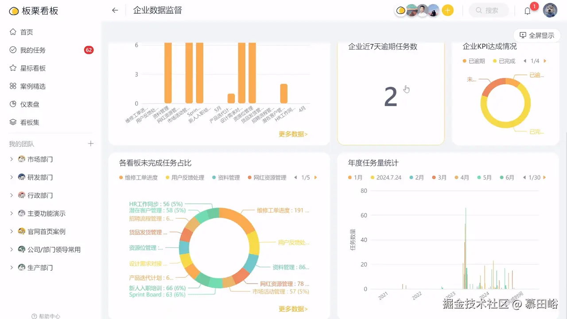The image size is (567, 319).
Task: Click the 资料管理 : 86 donut label
Action: (291, 267)
